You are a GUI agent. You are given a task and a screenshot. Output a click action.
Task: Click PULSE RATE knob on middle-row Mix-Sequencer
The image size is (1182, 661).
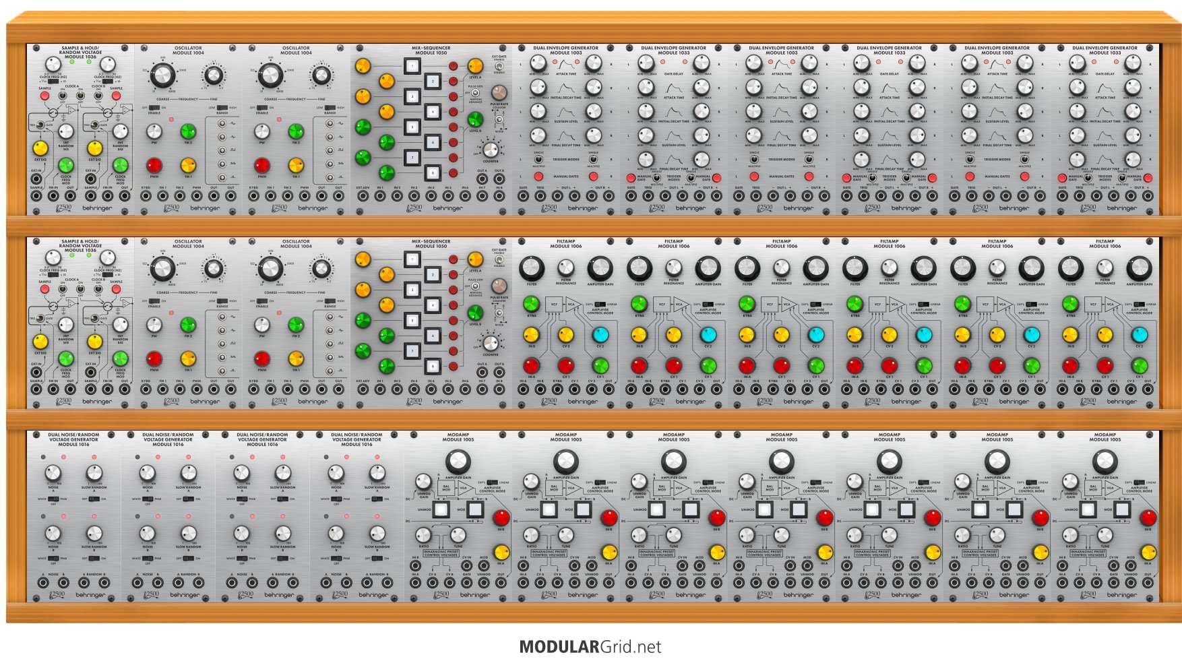tap(499, 286)
